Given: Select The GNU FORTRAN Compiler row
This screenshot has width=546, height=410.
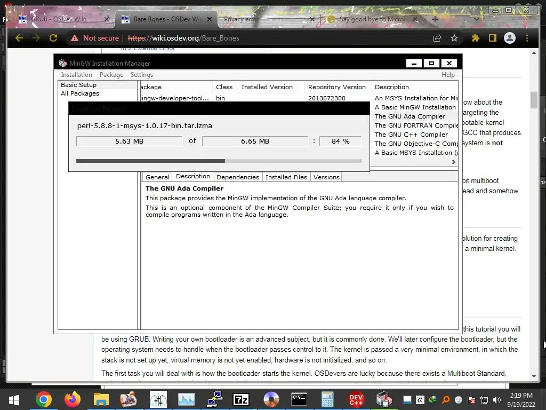Looking at the screenshot, I should click(414, 125).
